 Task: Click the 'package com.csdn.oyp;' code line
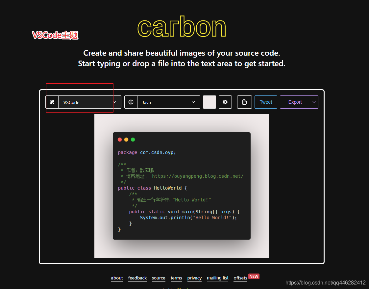click(x=147, y=152)
